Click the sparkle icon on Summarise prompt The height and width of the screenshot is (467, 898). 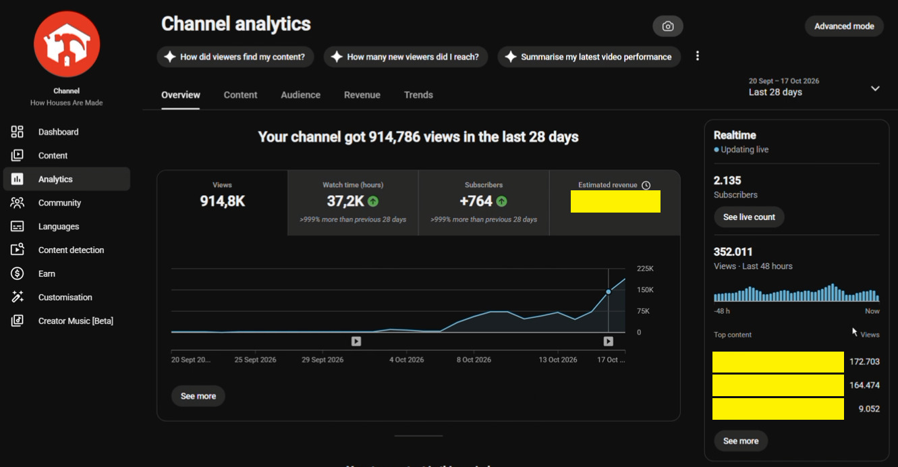coord(511,57)
